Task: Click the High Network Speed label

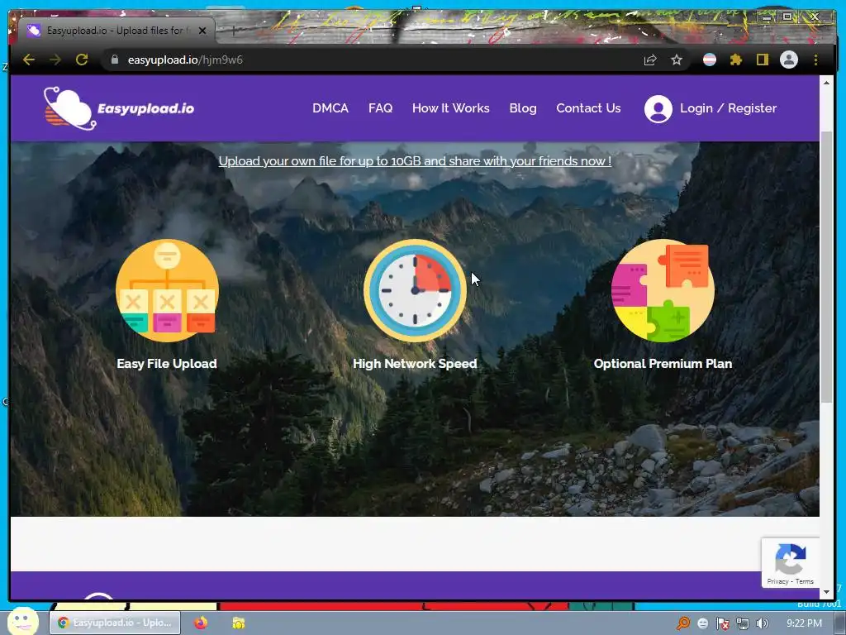Action: click(x=415, y=364)
